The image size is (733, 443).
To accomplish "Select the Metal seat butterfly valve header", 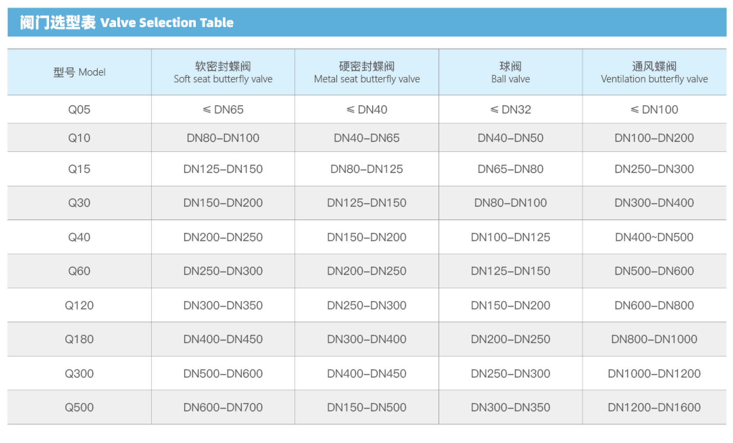I will [367, 72].
